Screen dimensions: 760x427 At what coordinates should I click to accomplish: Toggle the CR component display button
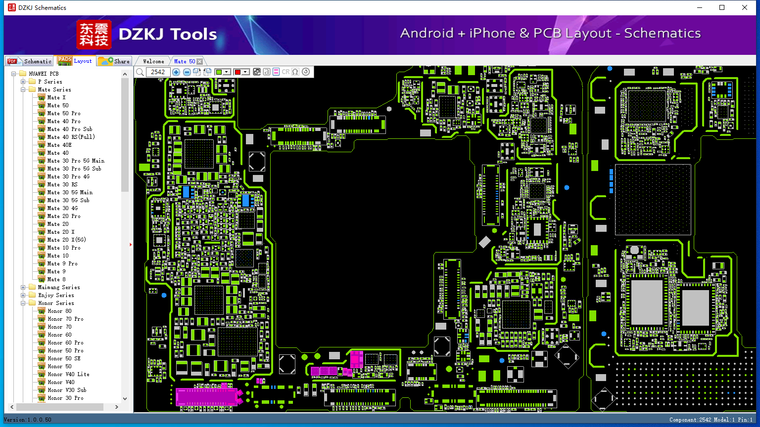285,72
